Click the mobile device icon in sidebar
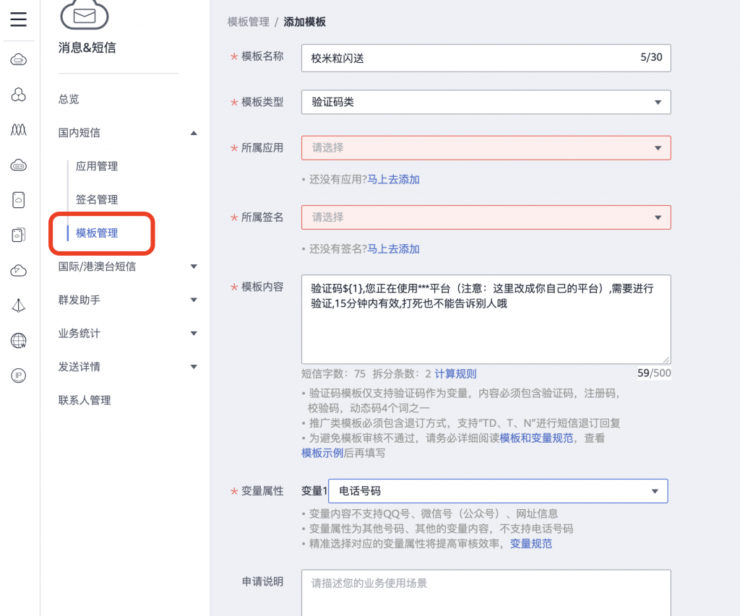 20,199
